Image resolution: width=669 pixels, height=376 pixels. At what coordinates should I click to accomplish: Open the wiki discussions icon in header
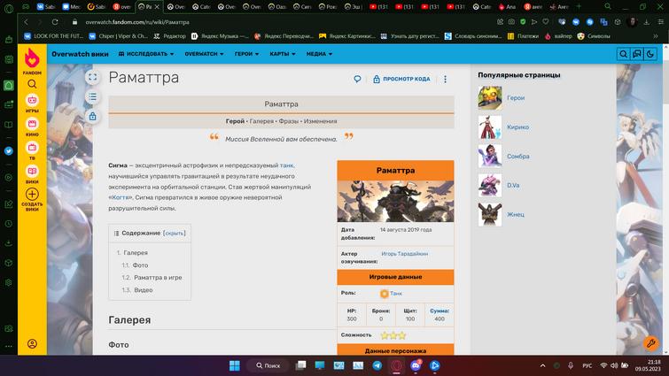[636, 54]
